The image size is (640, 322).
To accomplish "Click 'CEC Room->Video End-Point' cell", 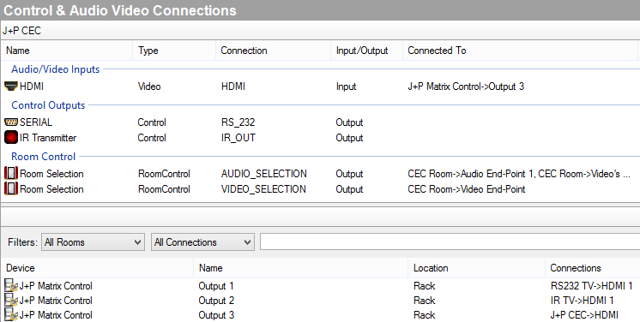I will [467, 189].
